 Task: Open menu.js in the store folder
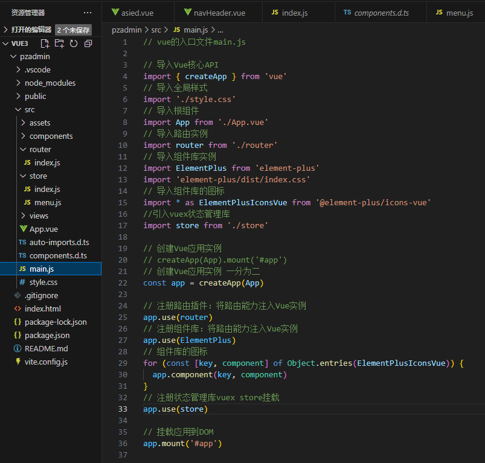pos(48,203)
